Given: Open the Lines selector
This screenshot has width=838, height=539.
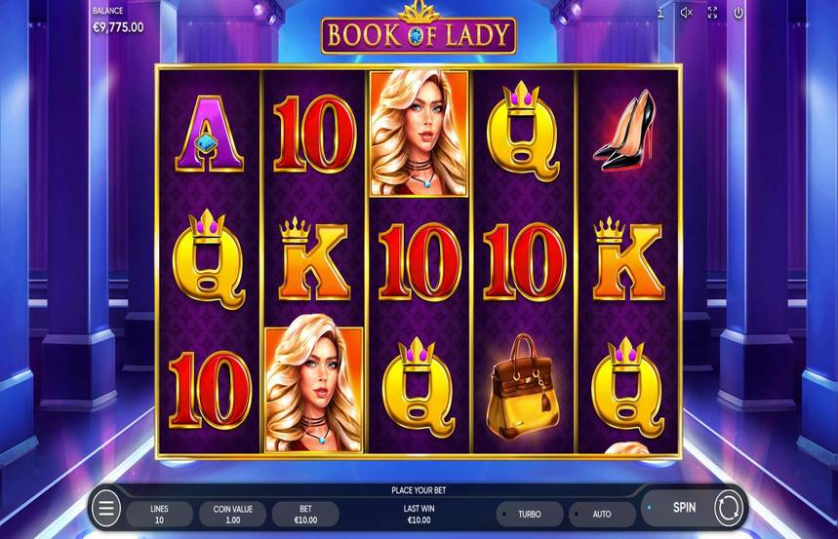Looking at the screenshot, I should (x=159, y=514).
